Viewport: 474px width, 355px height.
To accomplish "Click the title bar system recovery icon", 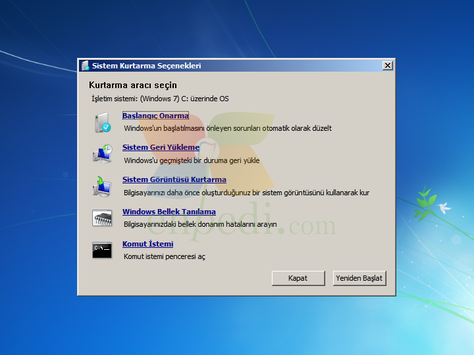I will (x=85, y=66).
